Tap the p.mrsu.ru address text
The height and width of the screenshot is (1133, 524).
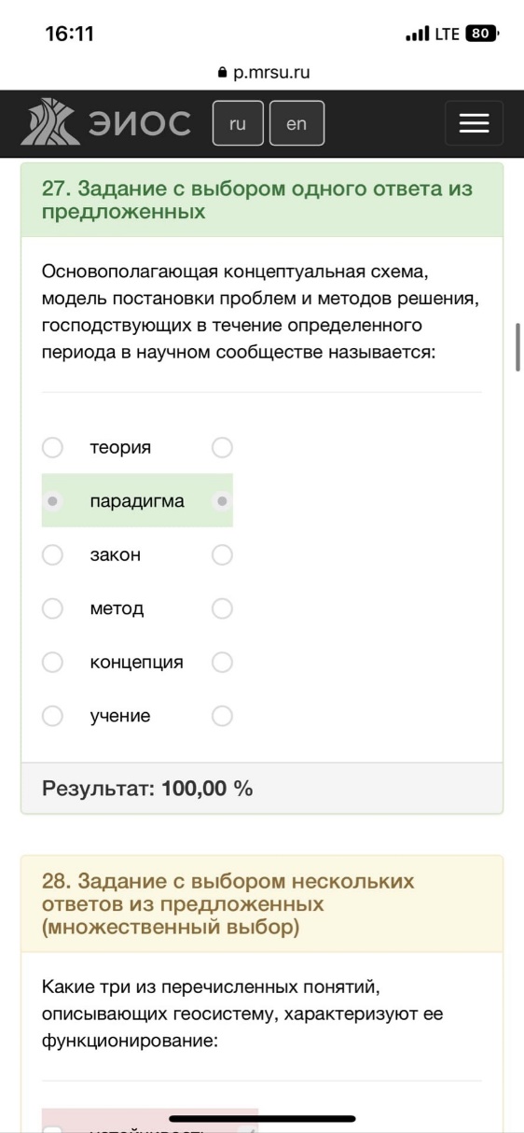[270, 72]
